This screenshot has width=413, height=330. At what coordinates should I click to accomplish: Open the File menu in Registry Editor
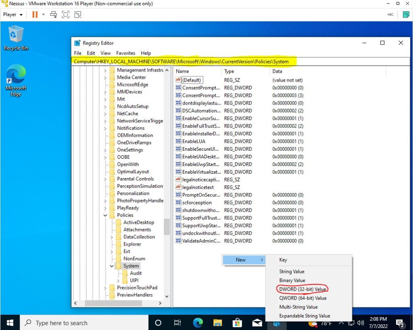[78, 53]
